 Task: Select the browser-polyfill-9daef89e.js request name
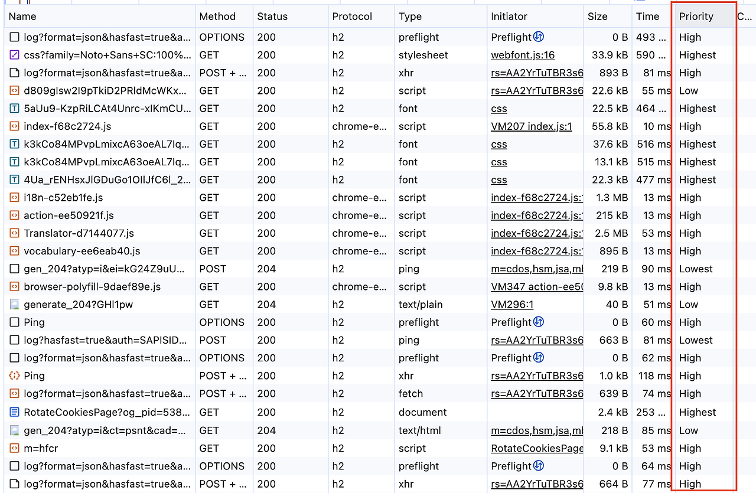(92, 286)
